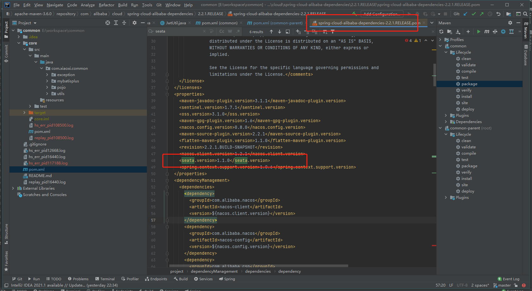This screenshot has height=291, width=532.
Task: Expand Dependencies node in Maven panel
Action: click(446, 122)
